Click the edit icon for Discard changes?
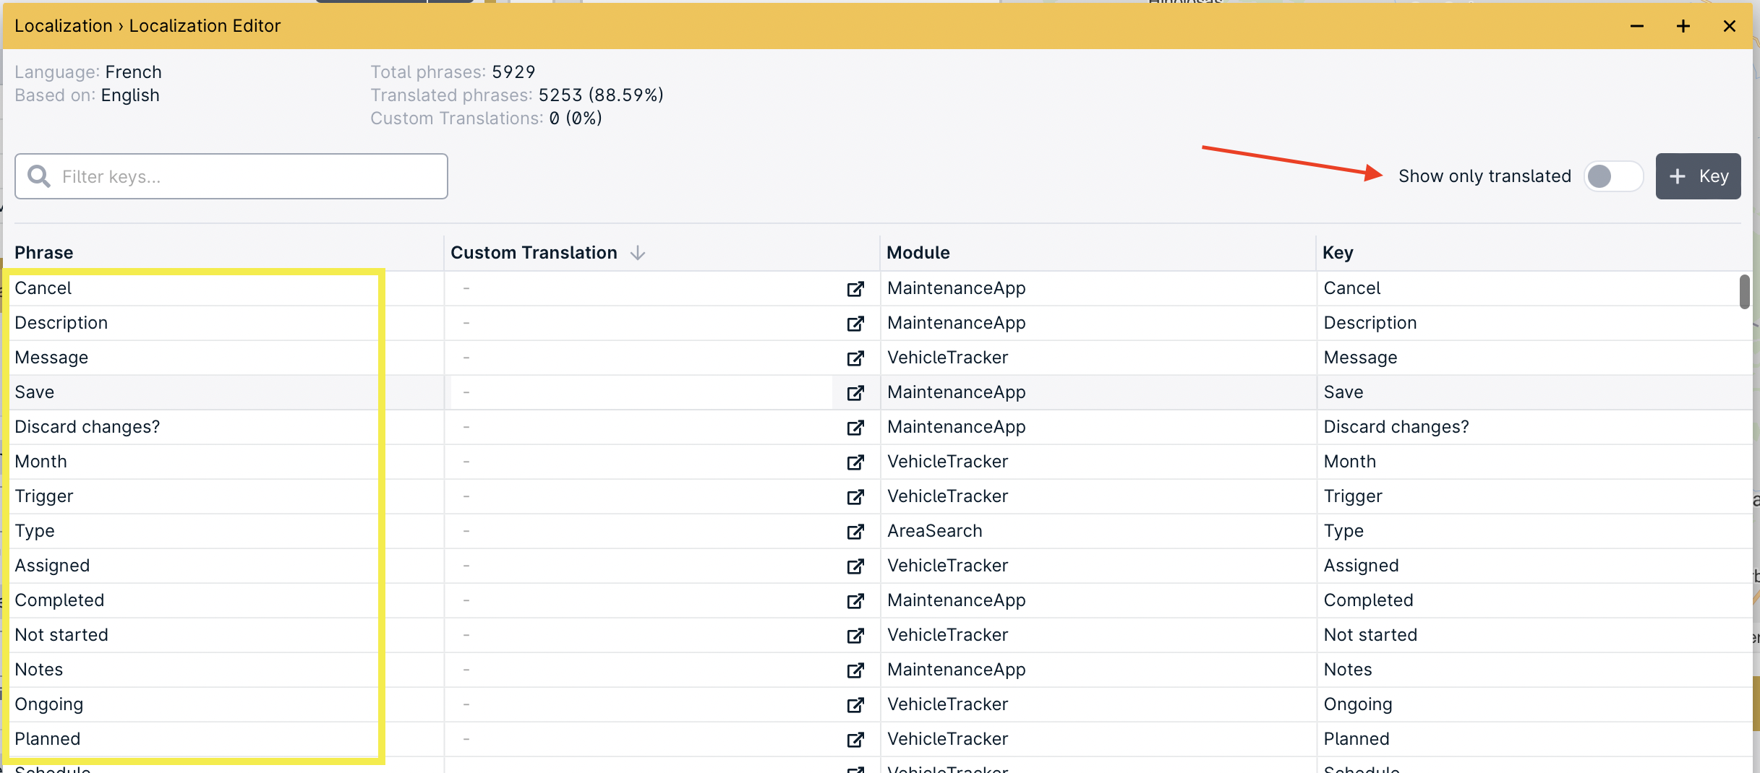This screenshot has height=773, width=1760. pos(855,428)
